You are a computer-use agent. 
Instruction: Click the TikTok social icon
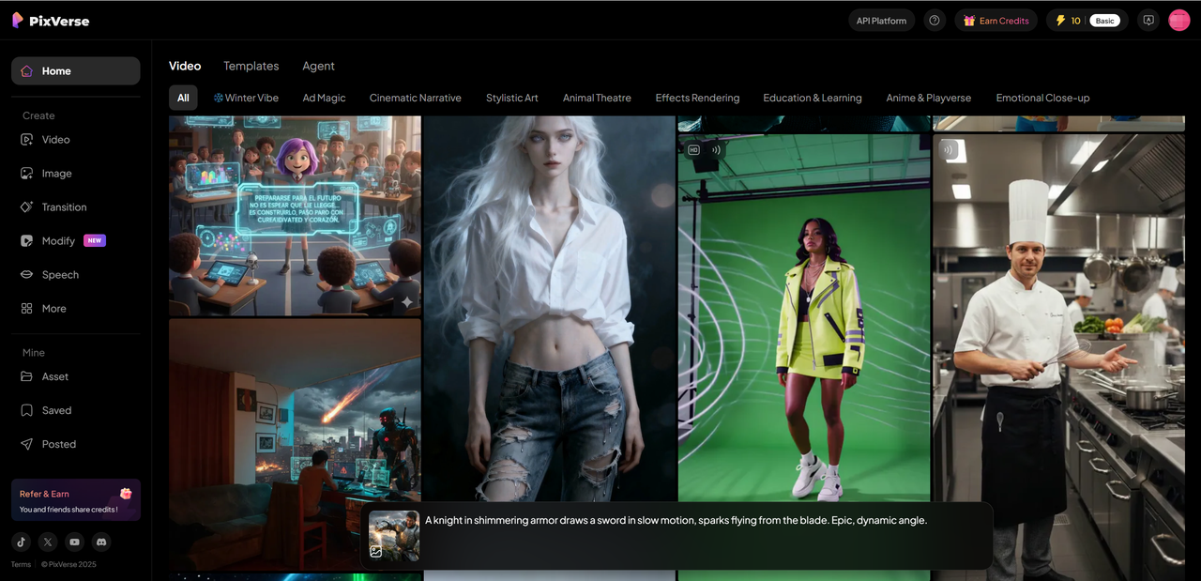click(21, 542)
